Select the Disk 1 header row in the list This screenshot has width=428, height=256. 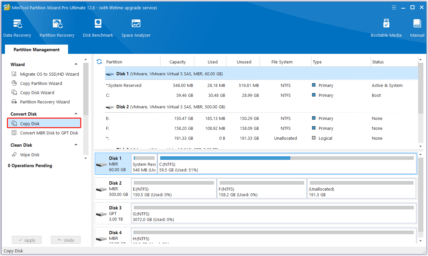click(262, 74)
